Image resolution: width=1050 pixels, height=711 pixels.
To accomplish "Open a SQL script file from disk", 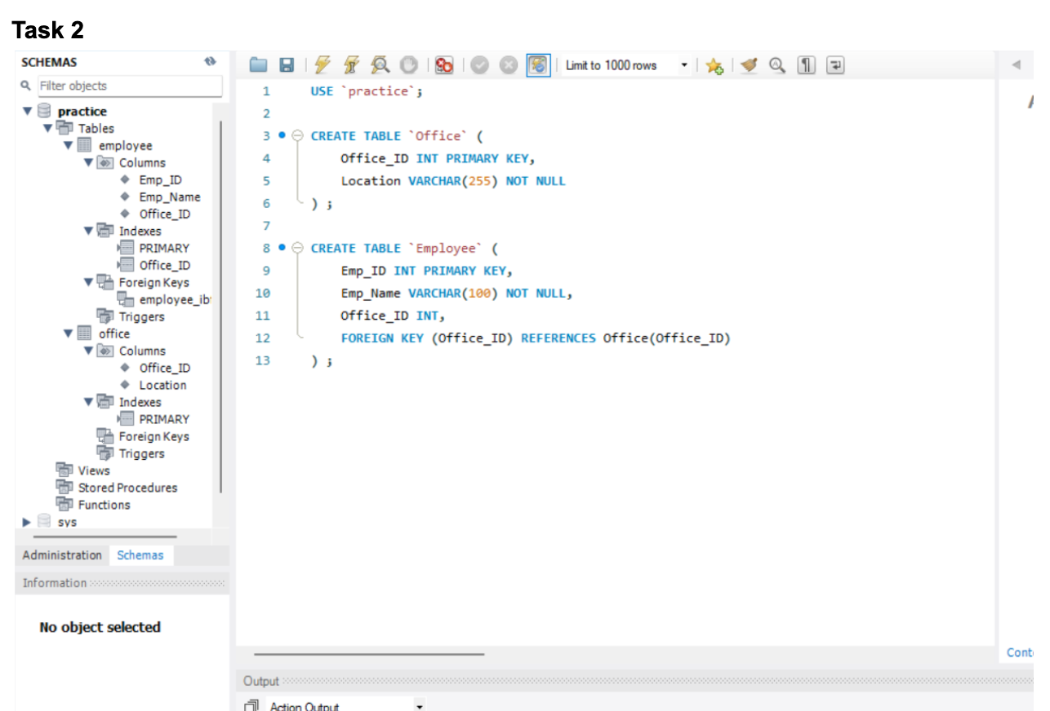I will pos(260,64).
